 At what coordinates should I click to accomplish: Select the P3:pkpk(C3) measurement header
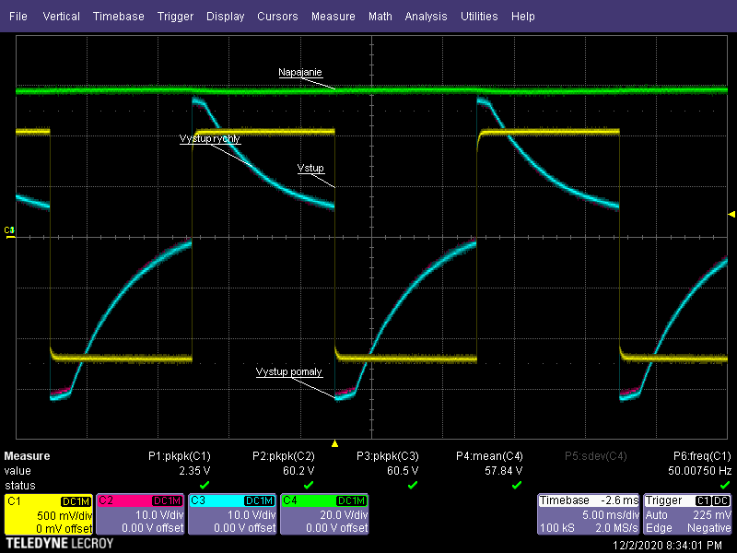click(388, 456)
